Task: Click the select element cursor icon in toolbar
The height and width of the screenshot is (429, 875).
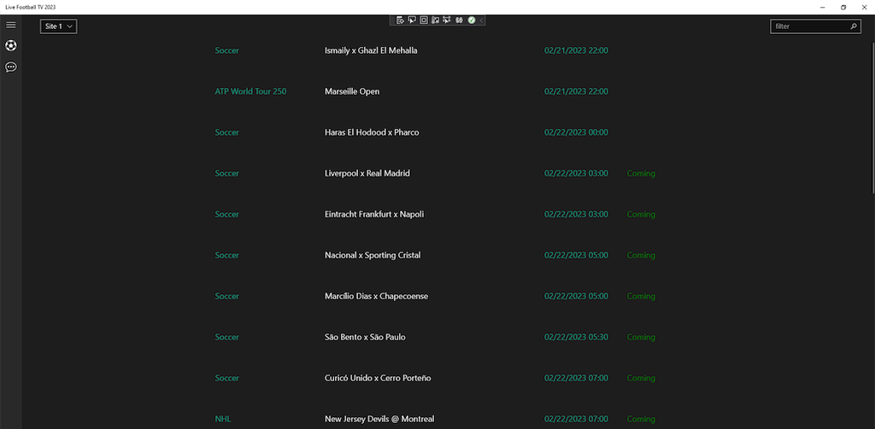Action: pyautogui.click(x=412, y=20)
